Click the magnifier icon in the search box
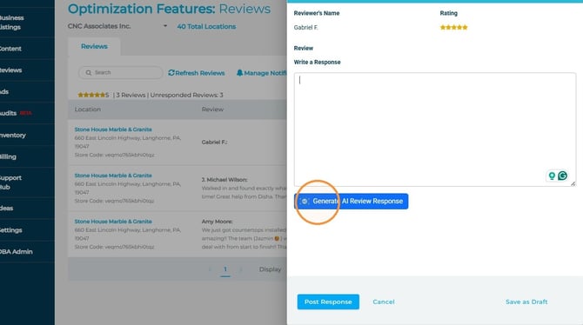 89,73
